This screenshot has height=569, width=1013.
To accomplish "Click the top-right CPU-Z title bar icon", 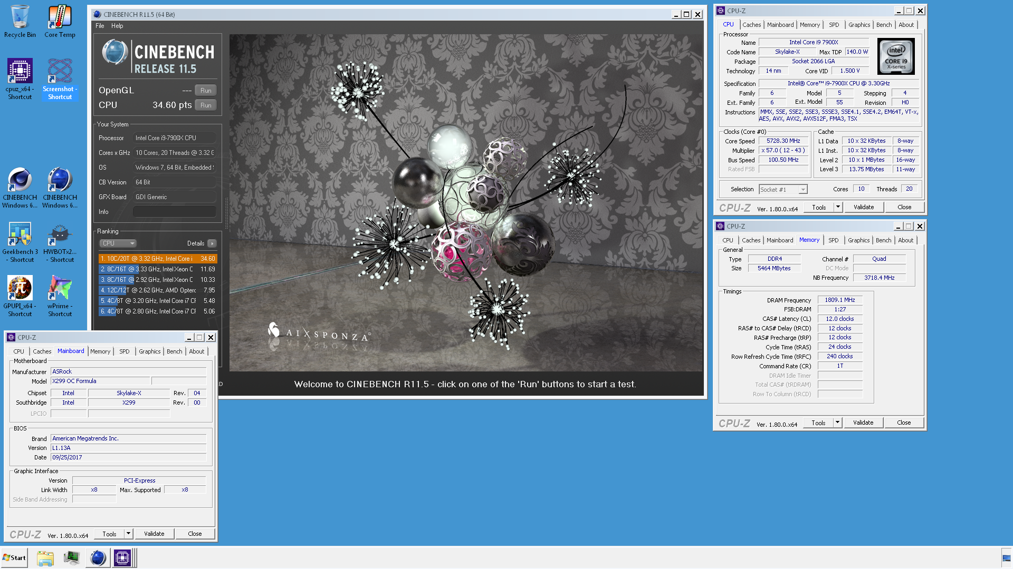I will click(x=721, y=11).
